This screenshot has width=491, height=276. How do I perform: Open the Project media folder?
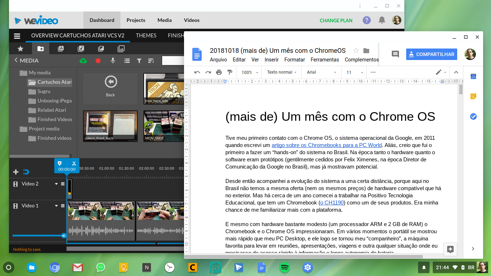point(40,129)
